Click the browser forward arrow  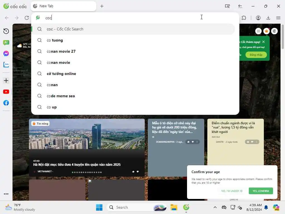(x=17, y=18)
